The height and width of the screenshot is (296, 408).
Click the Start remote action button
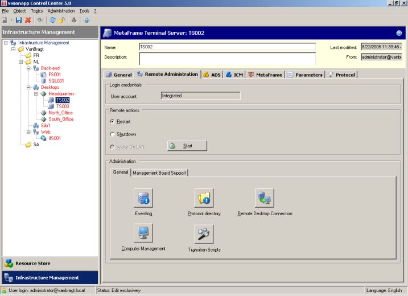tap(187, 146)
